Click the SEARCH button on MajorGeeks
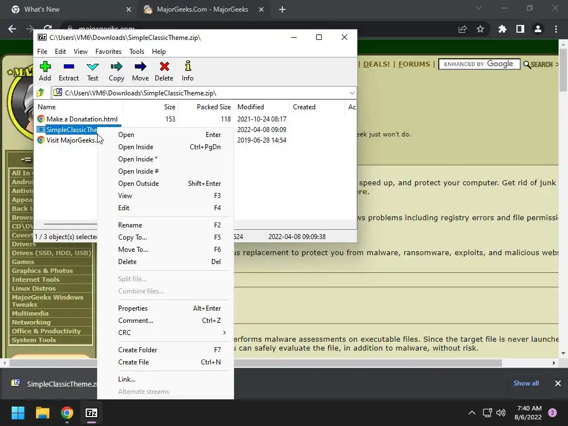 538,64
